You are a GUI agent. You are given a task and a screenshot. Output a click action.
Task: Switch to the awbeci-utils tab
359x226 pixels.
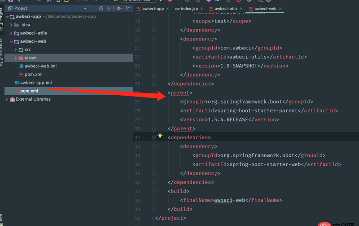(x=226, y=9)
